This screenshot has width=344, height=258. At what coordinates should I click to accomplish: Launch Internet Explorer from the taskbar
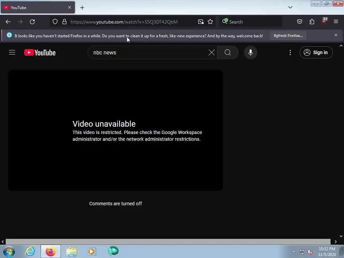(x=30, y=251)
